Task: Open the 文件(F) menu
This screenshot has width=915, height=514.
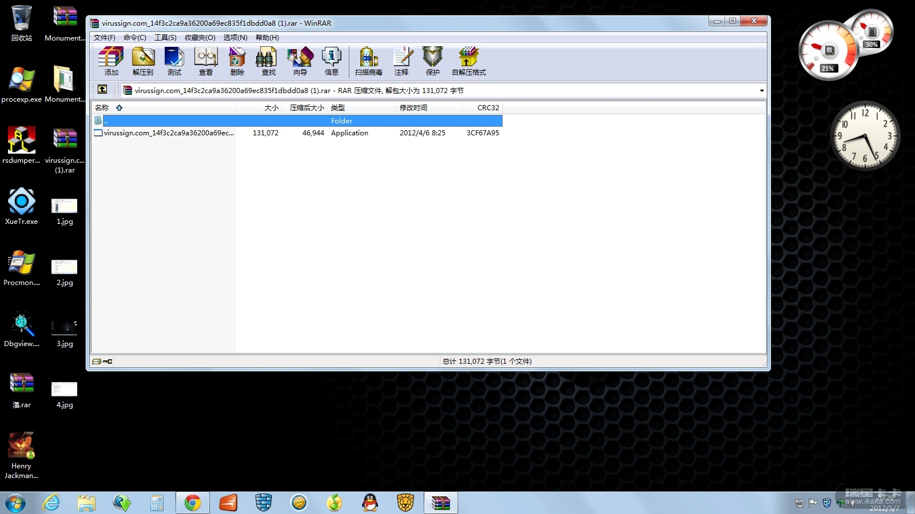Action: point(105,38)
